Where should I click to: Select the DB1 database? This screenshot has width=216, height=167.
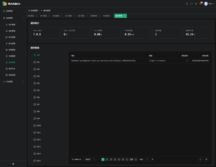38,62
